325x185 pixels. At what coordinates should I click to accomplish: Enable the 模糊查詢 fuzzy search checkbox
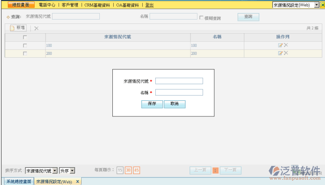click(201, 18)
